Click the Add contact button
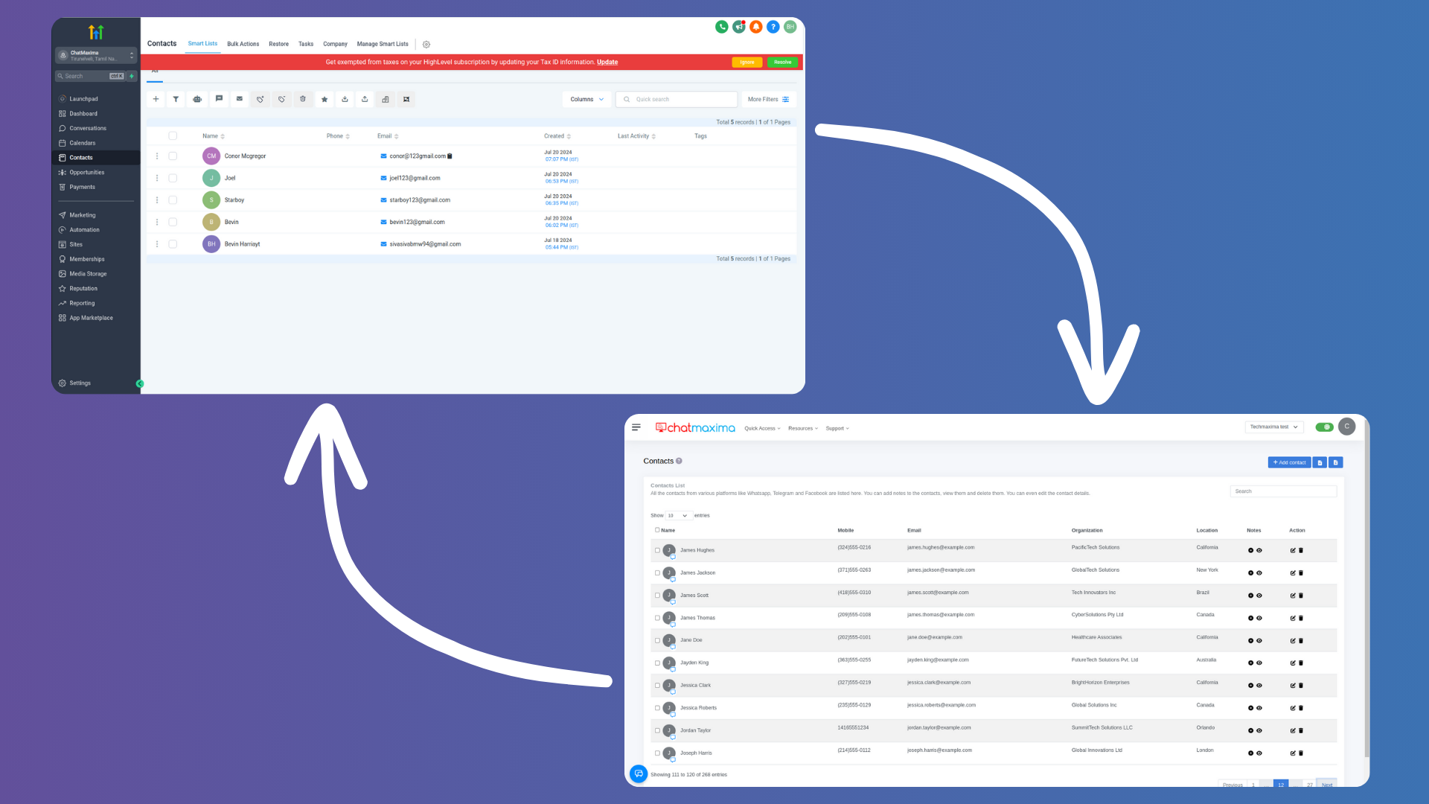The height and width of the screenshot is (804, 1429). 1288,462
